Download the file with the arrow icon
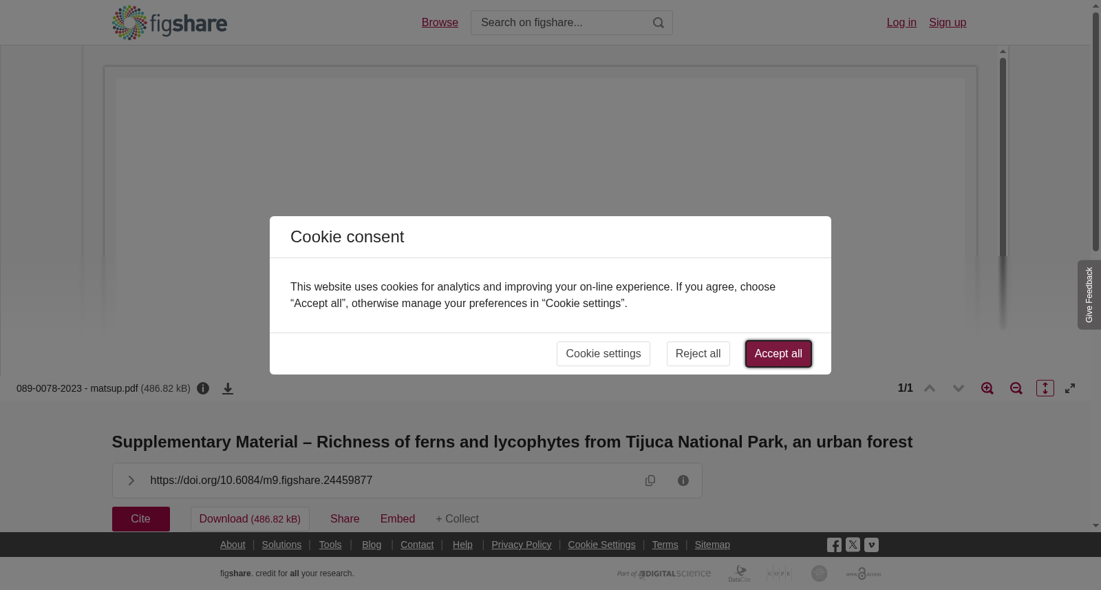The height and width of the screenshot is (590, 1101). click(228, 388)
